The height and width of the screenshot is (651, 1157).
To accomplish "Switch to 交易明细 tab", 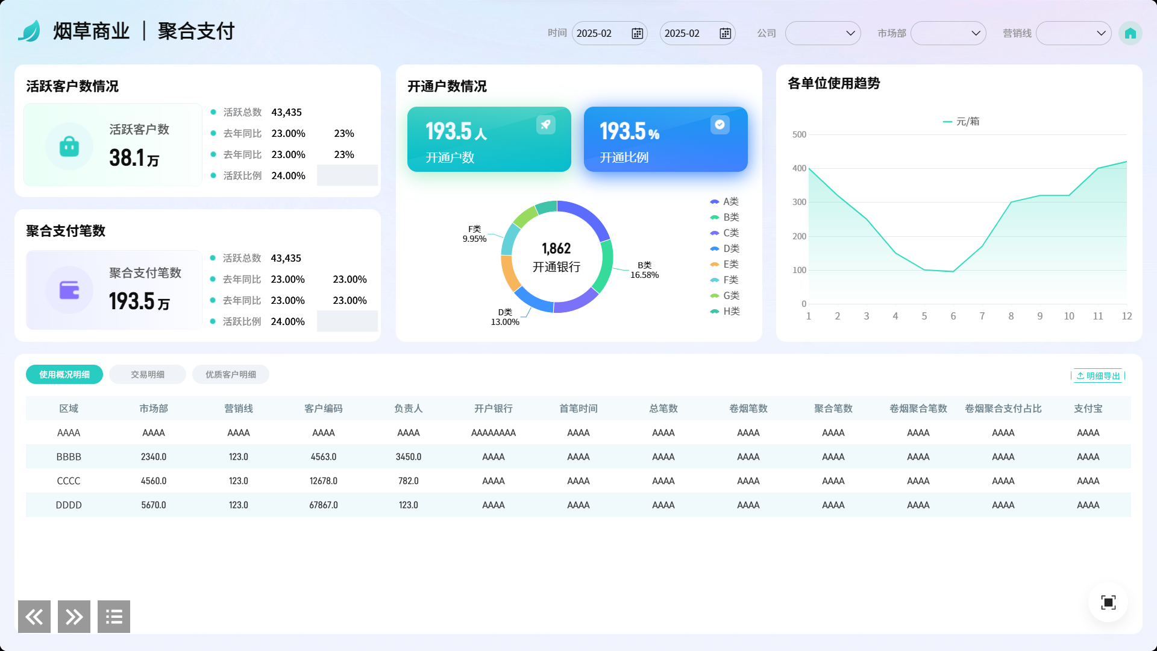I will [148, 374].
